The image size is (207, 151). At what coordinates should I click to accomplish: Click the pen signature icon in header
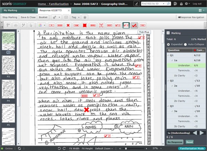(137, 4)
